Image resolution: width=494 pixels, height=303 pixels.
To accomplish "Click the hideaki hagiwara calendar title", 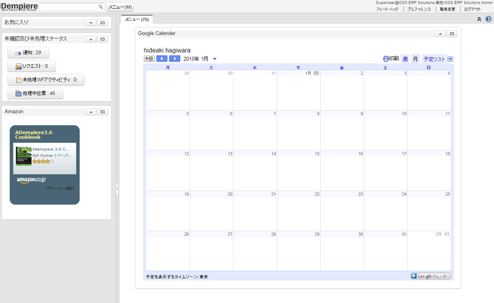I will click(167, 50).
